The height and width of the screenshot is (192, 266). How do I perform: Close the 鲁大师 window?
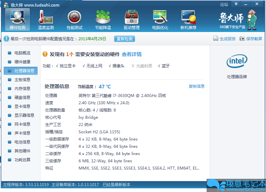pyautogui.click(x=257, y=4)
